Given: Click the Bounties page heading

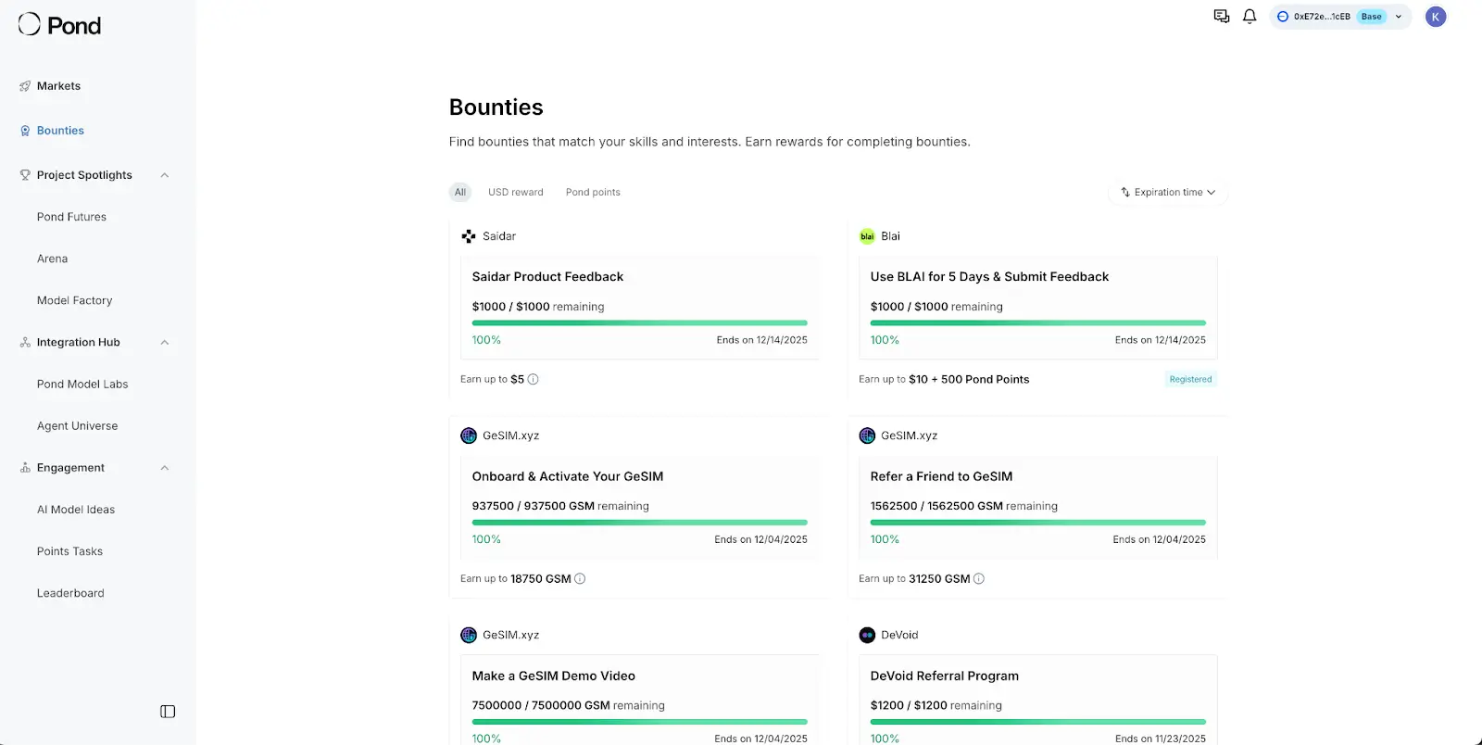Looking at the screenshot, I should (x=496, y=107).
